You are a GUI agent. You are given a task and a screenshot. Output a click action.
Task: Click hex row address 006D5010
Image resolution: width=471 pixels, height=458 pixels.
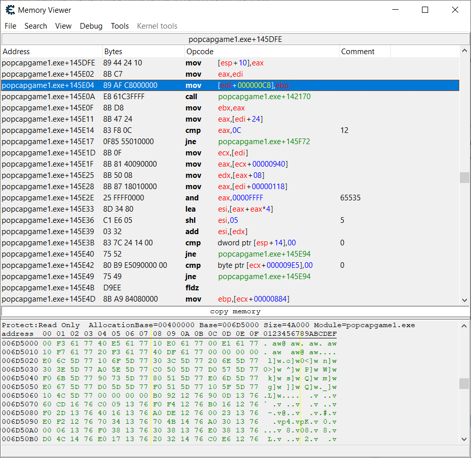click(x=20, y=352)
